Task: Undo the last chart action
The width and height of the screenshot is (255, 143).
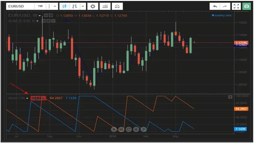Action: coord(215,6)
